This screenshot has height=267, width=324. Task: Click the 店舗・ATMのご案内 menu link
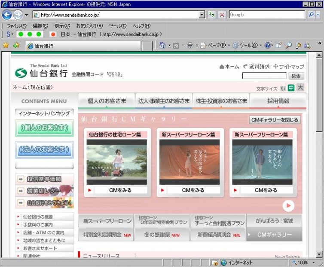pos(44,233)
